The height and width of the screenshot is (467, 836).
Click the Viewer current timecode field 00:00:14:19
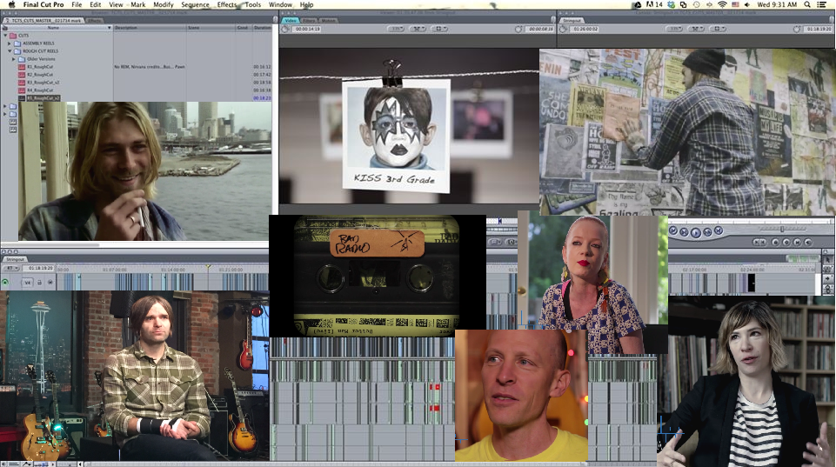pyautogui.click(x=307, y=29)
